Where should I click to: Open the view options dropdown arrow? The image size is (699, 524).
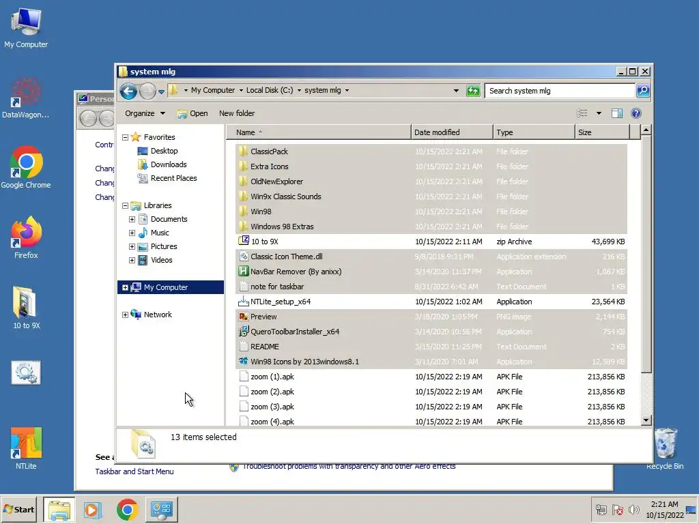tap(599, 113)
